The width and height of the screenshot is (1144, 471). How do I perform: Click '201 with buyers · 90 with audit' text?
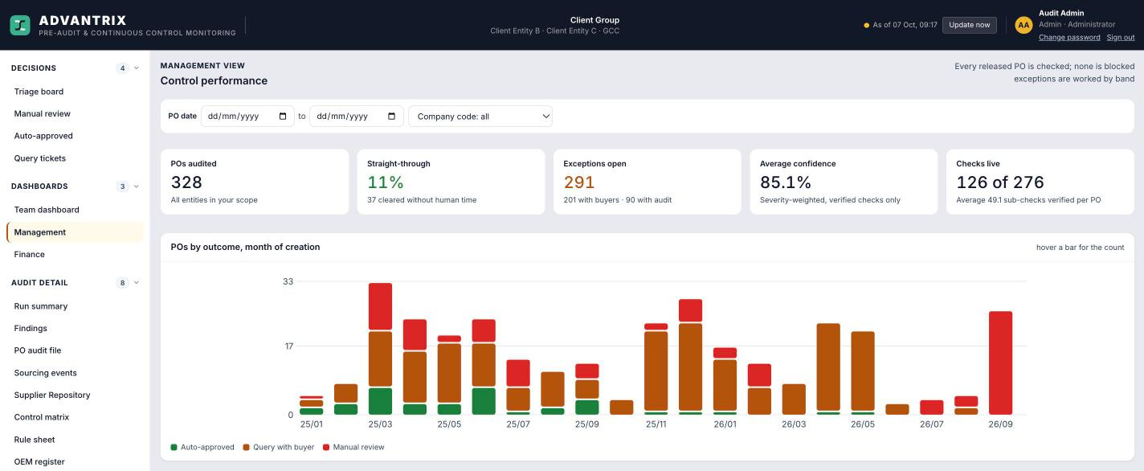click(618, 200)
